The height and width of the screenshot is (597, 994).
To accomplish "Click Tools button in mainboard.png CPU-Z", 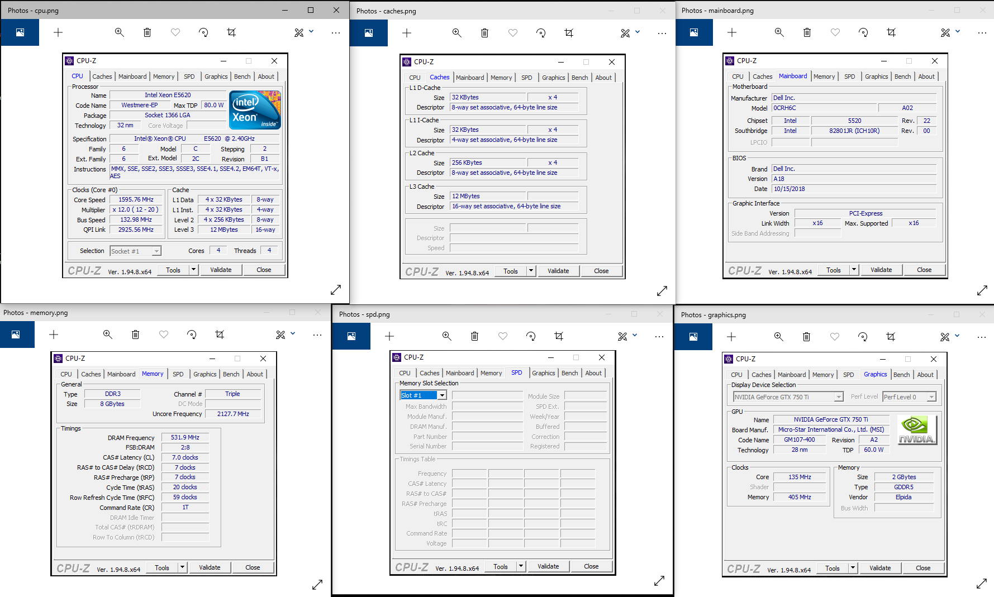I will pos(834,270).
